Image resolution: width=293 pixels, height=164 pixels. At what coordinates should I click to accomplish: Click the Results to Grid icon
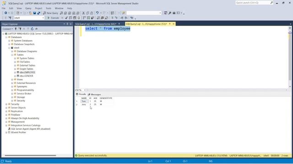click(x=103, y=18)
